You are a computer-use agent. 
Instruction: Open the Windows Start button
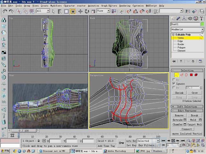pyautogui.click(x=5, y=151)
